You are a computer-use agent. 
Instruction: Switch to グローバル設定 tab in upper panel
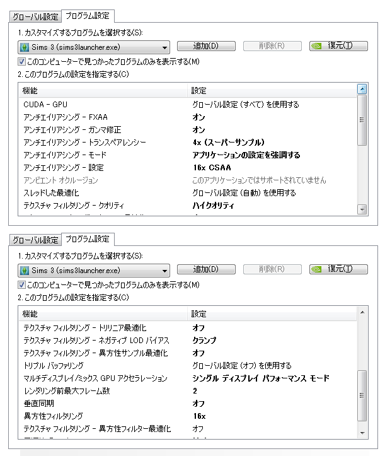click(x=35, y=17)
